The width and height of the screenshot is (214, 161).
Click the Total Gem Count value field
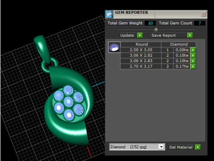[200, 23]
